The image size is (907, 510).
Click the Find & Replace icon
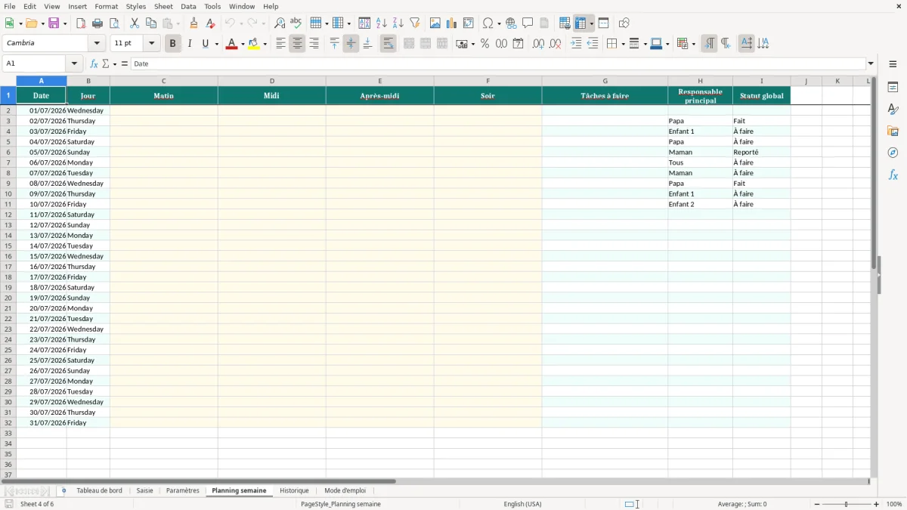click(280, 23)
